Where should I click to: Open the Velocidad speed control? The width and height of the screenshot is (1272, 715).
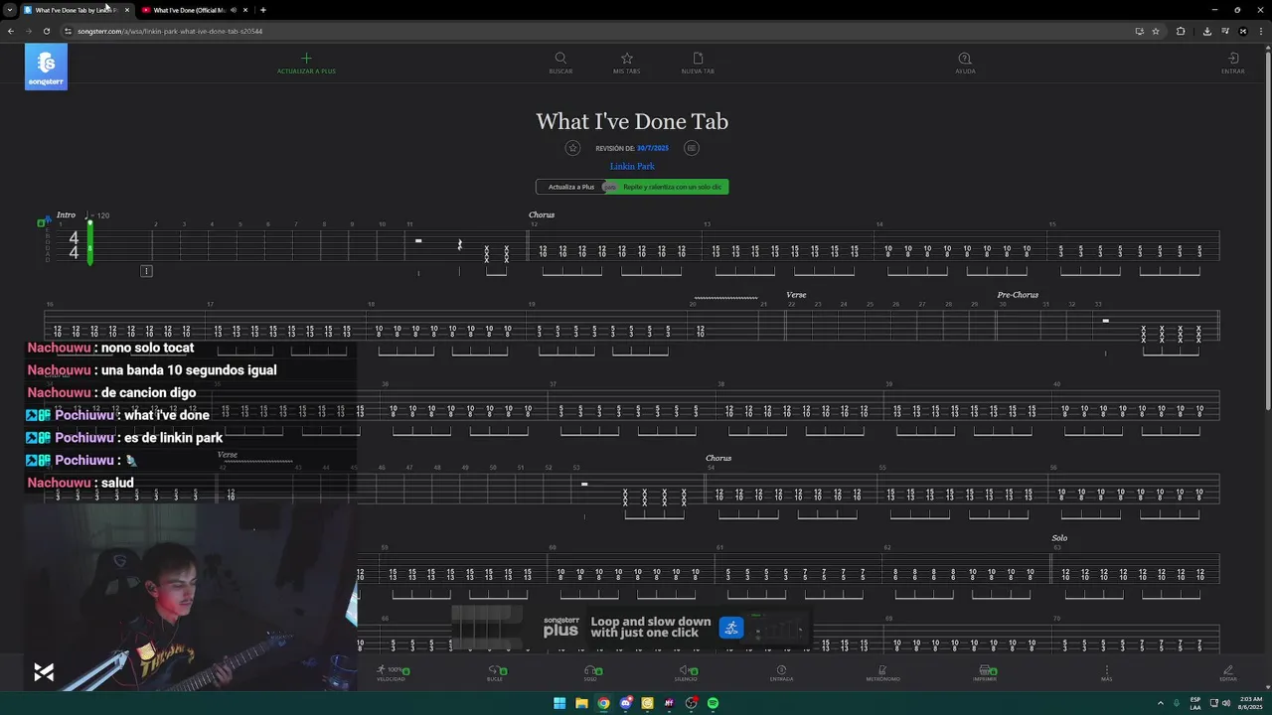(x=391, y=673)
